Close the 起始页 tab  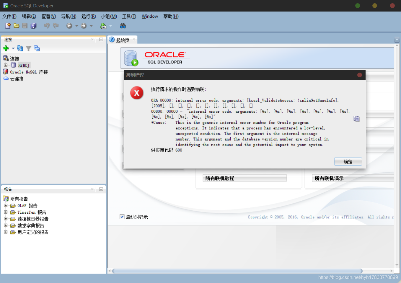(x=134, y=39)
